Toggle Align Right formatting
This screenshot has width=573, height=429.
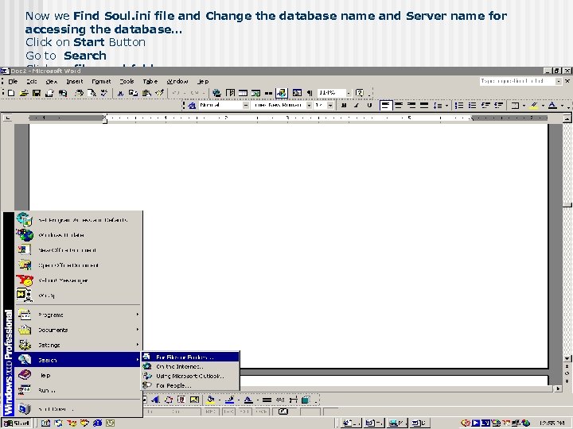pos(411,106)
